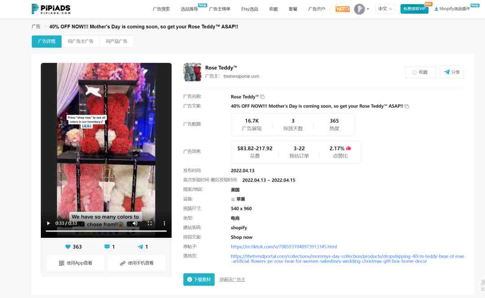This screenshot has width=485, height=298.
Task: Click the 收藏 star button
Action: click(420, 72)
